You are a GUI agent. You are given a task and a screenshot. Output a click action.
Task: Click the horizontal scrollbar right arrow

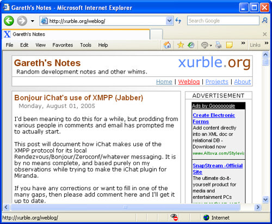(258, 207)
